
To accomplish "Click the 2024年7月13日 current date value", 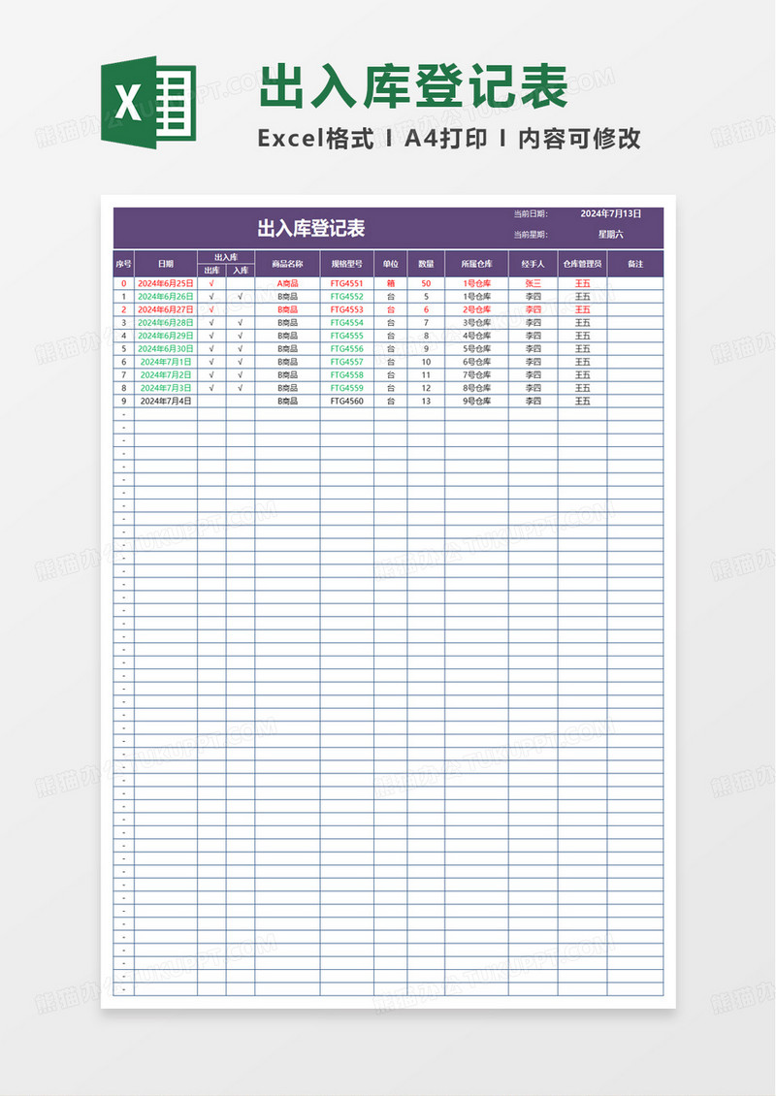I will point(611,214).
